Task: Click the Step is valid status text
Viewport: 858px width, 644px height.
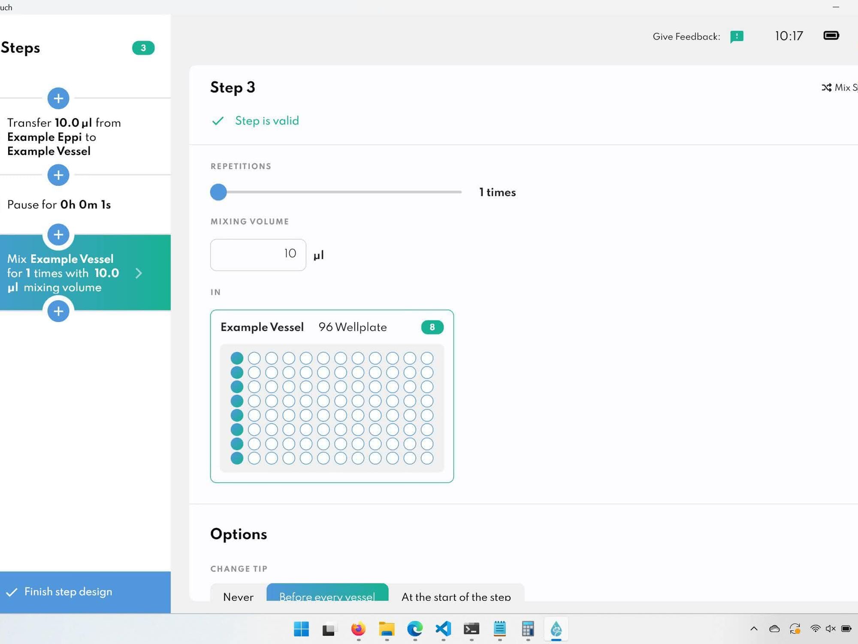Action: (x=267, y=121)
